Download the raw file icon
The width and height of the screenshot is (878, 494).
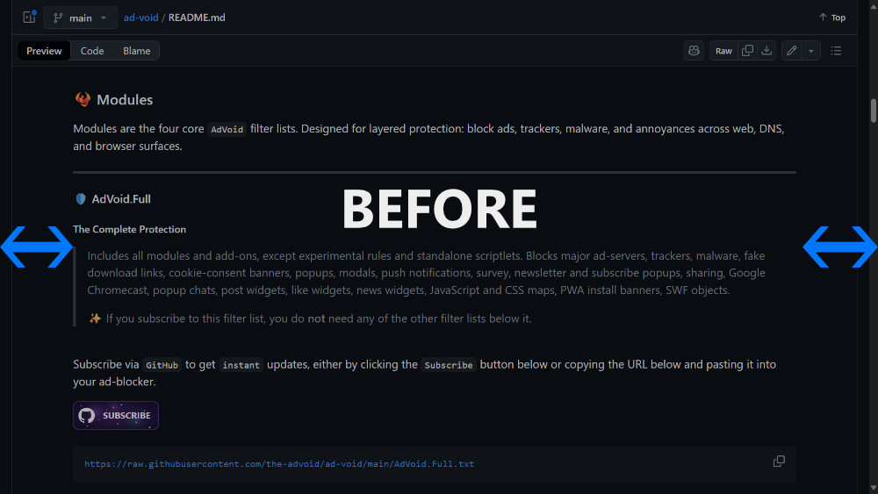(x=766, y=51)
